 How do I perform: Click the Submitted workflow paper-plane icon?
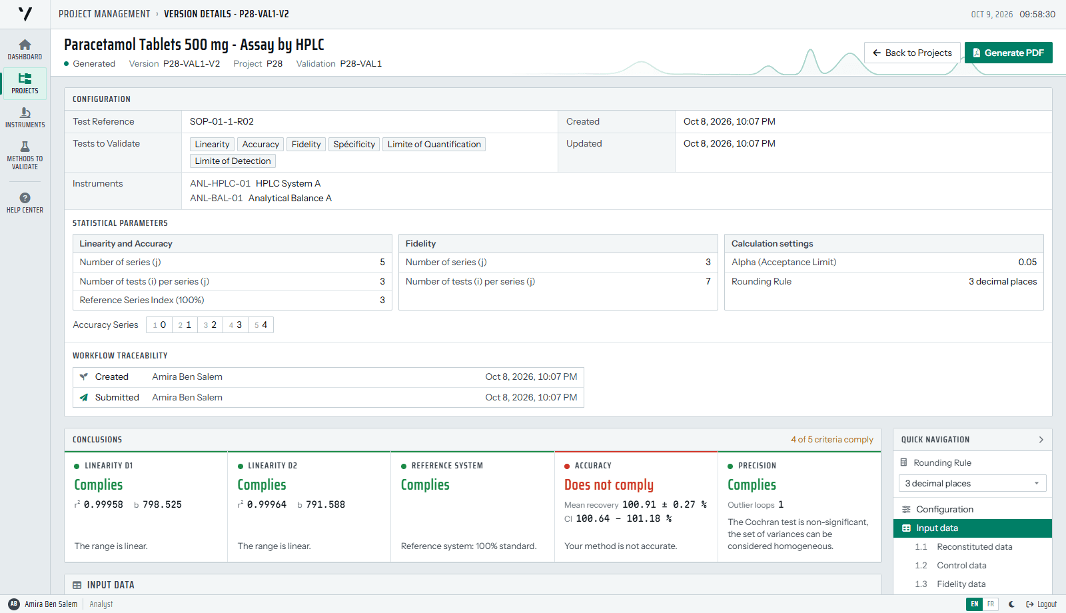pos(84,397)
